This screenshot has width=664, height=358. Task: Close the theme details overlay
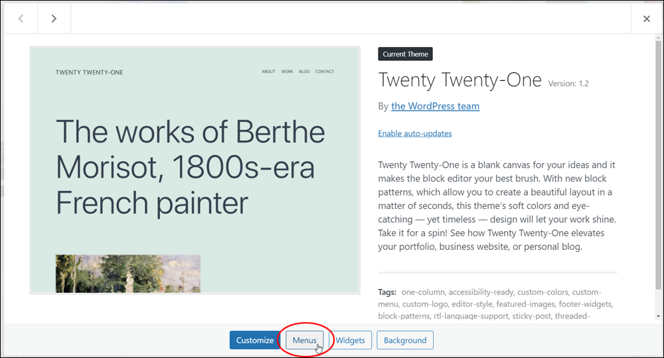[646, 19]
